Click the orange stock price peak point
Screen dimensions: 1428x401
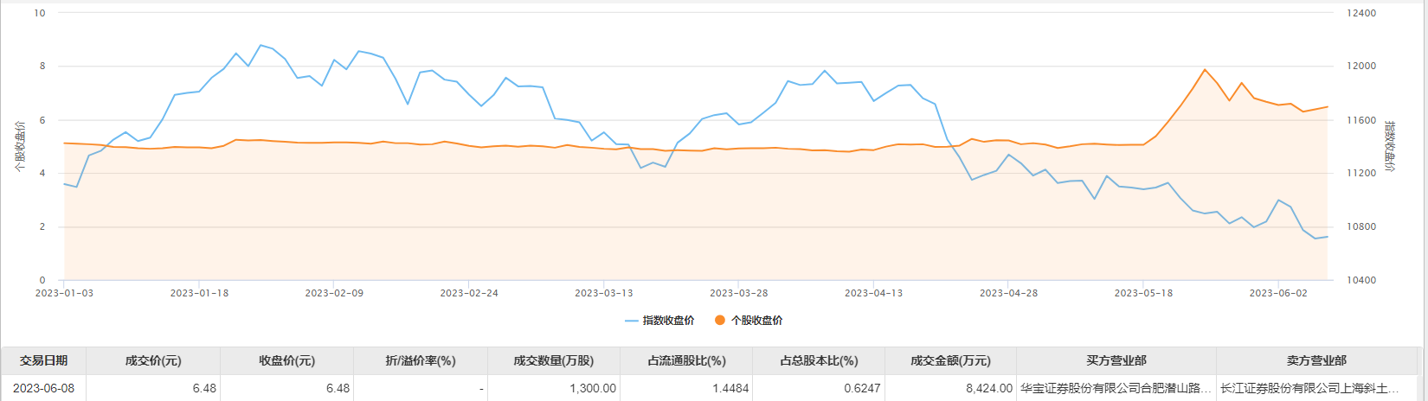coord(1205,69)
